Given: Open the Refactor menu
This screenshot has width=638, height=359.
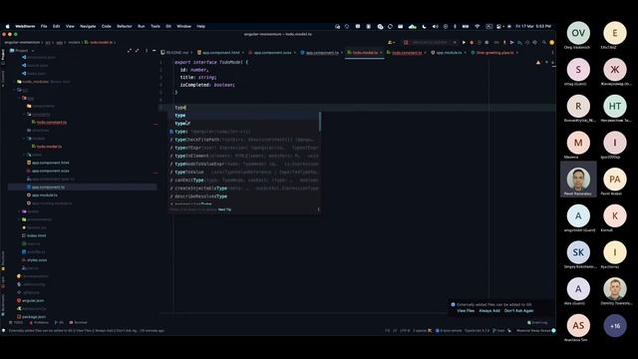Looking at the screenshot, I should [124, 26].
